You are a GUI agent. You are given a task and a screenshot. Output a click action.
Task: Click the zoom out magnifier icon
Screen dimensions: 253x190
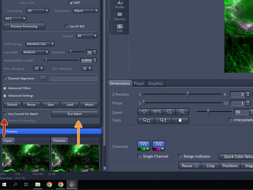169,112
